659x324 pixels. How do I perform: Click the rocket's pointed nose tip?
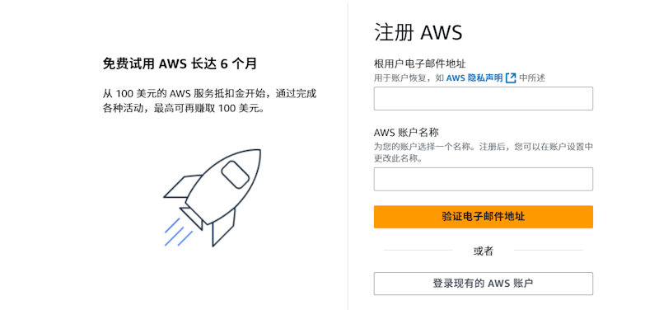click(x=256, y=153)
